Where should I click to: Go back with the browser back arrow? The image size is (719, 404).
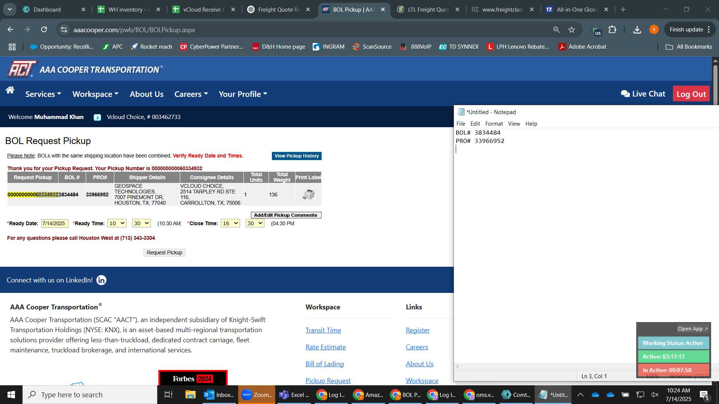pyautogui.click(x=10, y=30)
